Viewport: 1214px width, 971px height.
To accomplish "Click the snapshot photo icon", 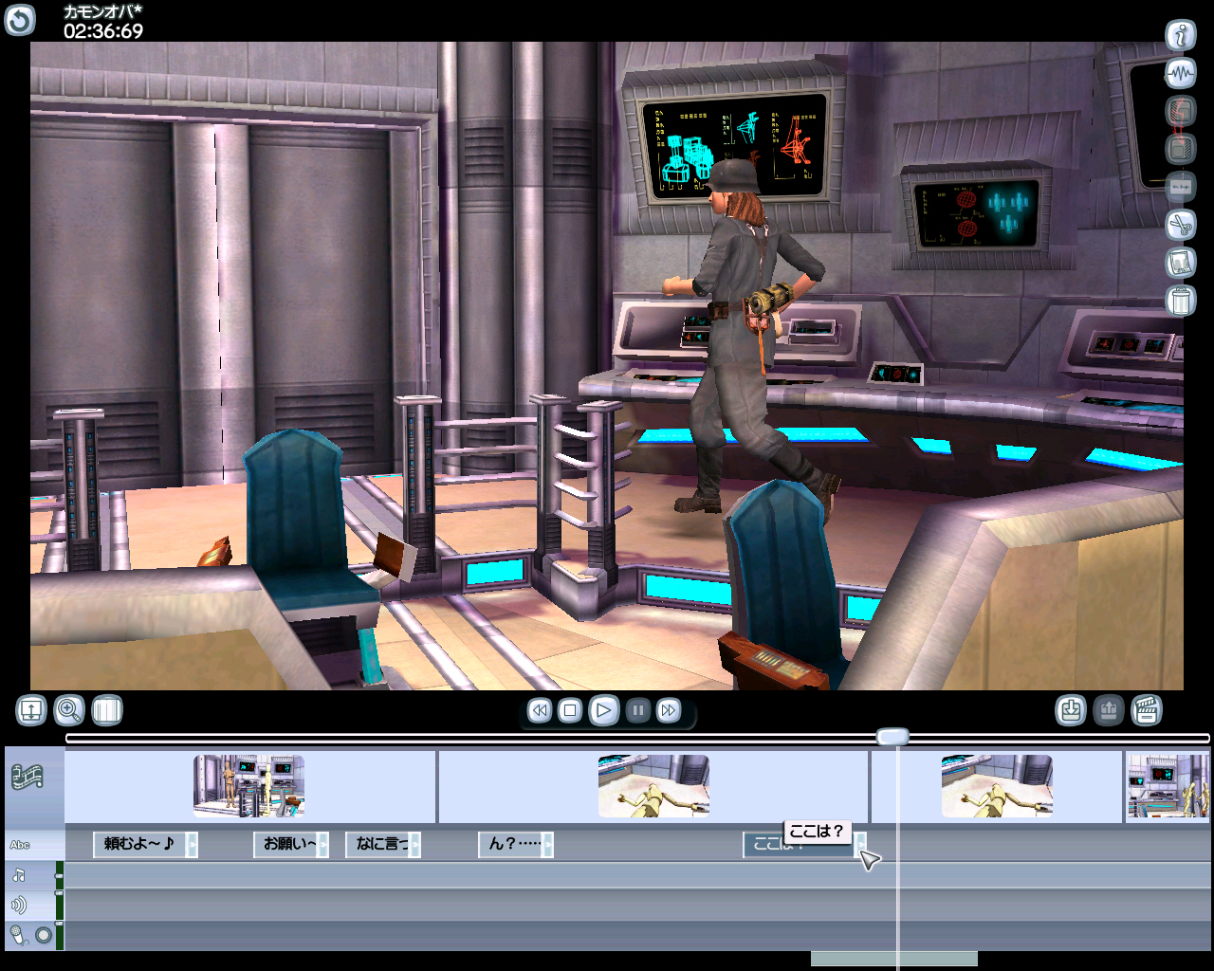I will tap(1181, 263).
